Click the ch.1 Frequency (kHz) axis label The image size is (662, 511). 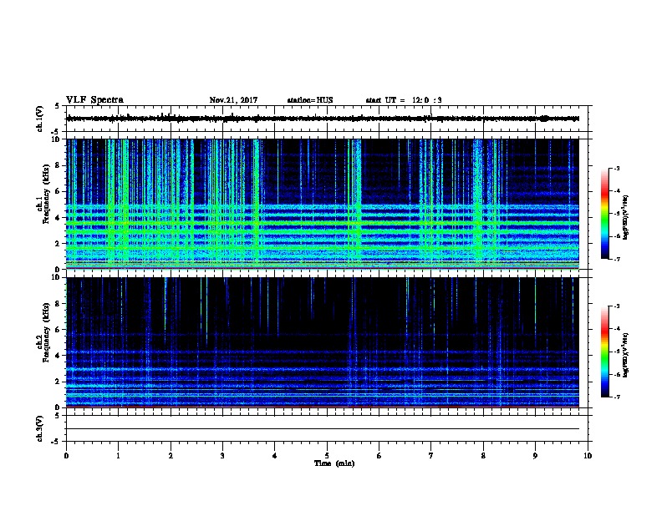point(43,194)
